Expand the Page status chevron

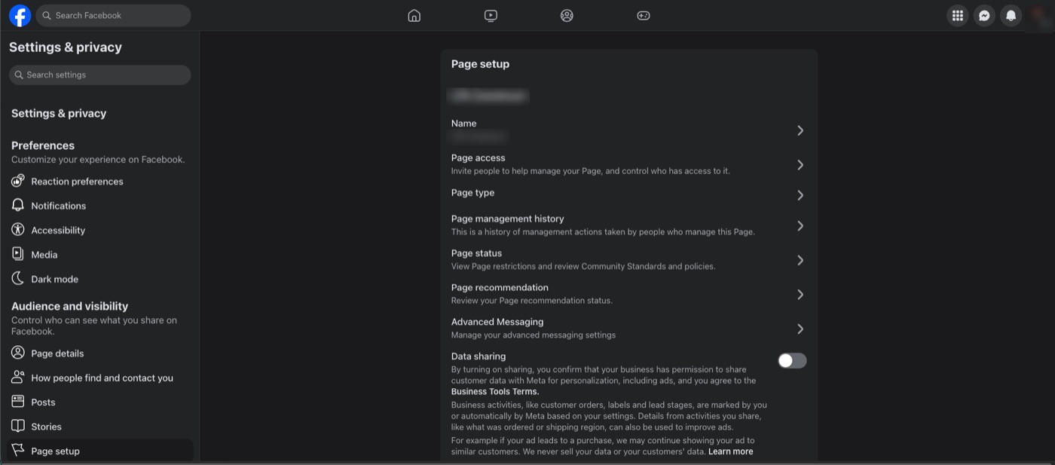pyautogui.click(x=800, y=260)
